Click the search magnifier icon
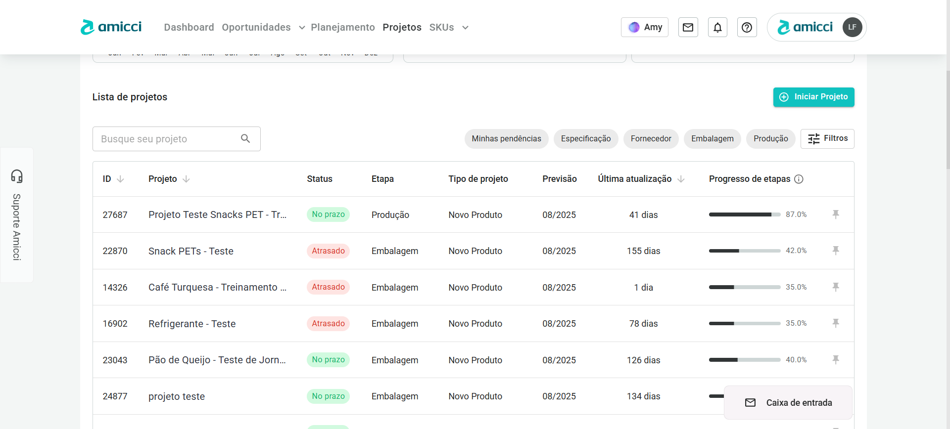This screenshot has width=950, height=429. click(245, 139)
